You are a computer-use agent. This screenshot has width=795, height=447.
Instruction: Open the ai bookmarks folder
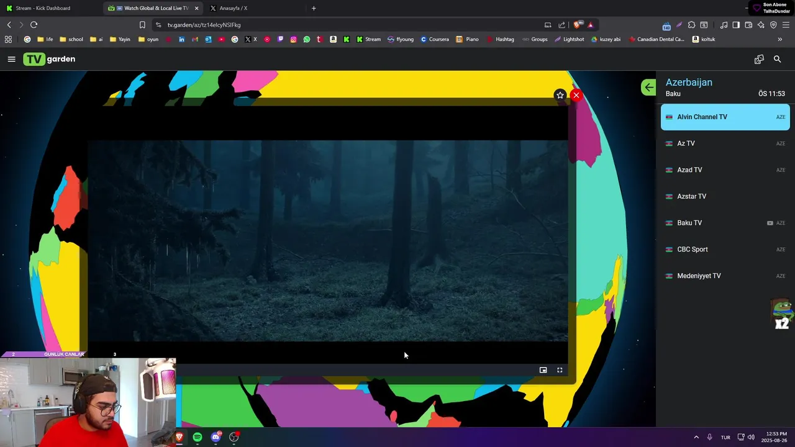96,39
